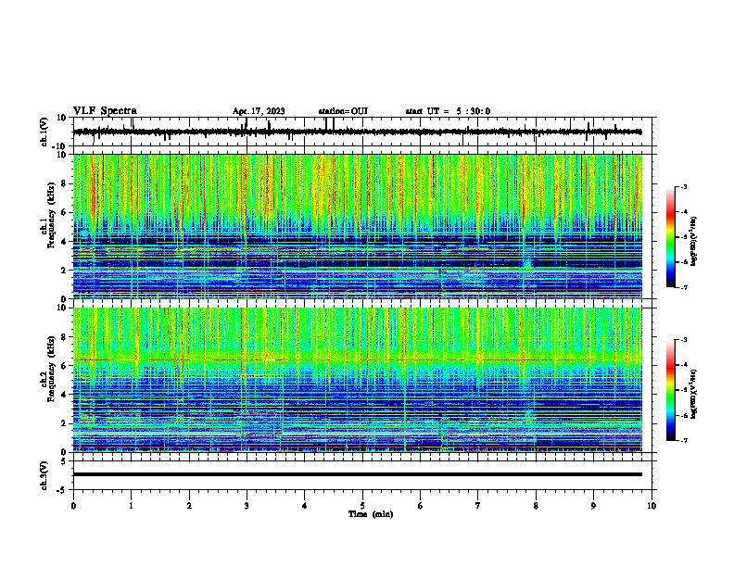Screen dimensions: 734x567
Task: Click the ch.1 colorbar log(PSD) unit label
Action: [693, 241]
